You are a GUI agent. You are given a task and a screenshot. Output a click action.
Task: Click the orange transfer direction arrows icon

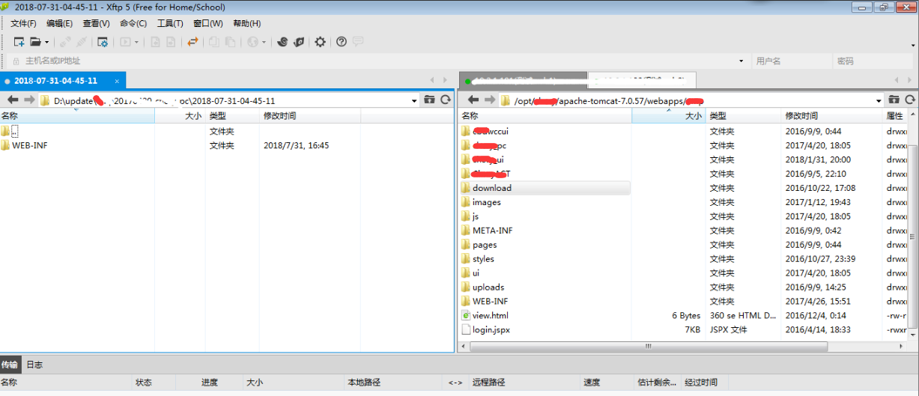pyautogui.click(x=192, y=42)
